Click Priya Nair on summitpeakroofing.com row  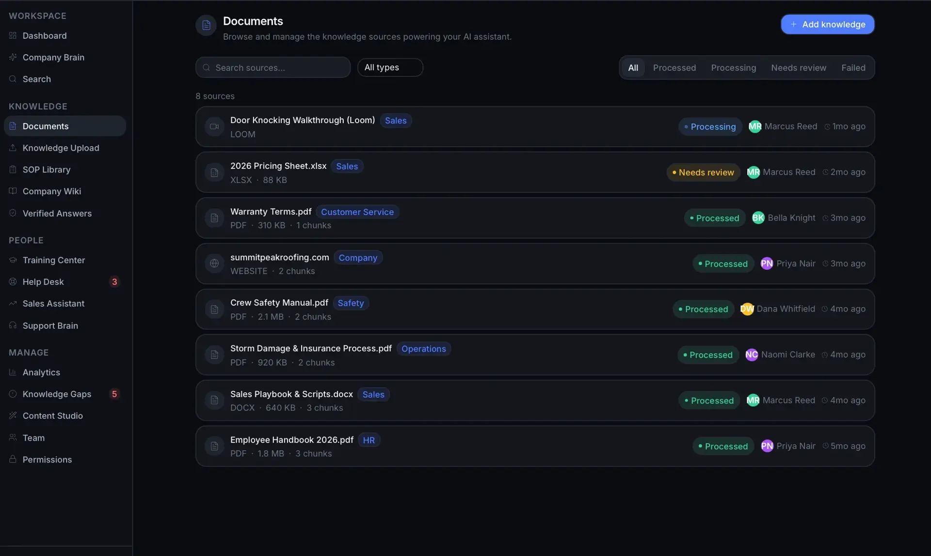[x=796, y=263]
